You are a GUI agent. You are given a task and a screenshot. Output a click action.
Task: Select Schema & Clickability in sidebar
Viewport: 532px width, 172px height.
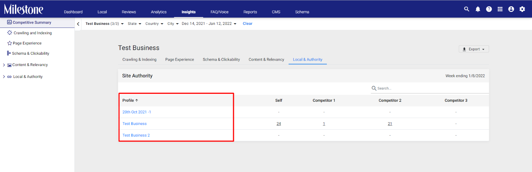tap(31, 53)
